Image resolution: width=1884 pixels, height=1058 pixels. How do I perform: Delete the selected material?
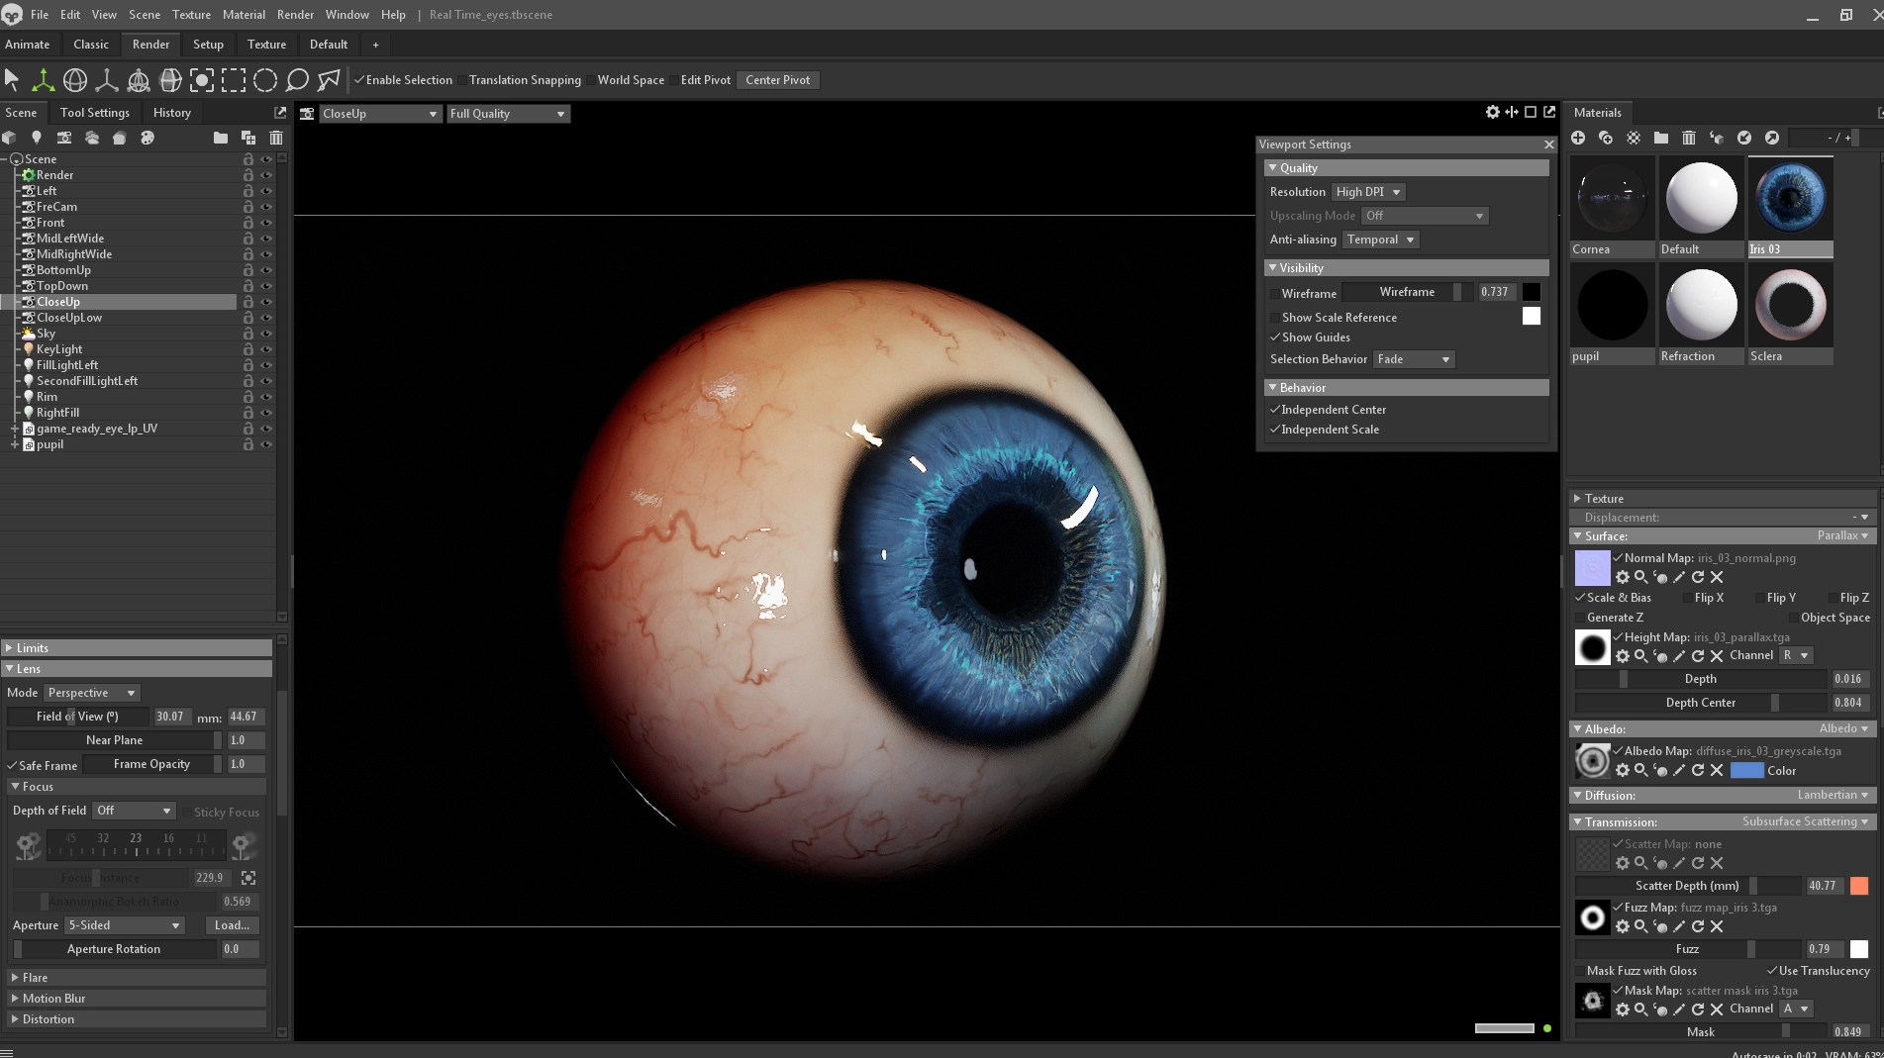tap(1689, 138)
